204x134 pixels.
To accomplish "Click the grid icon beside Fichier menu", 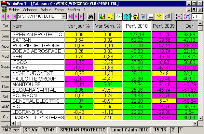I will tap(5, 10).
